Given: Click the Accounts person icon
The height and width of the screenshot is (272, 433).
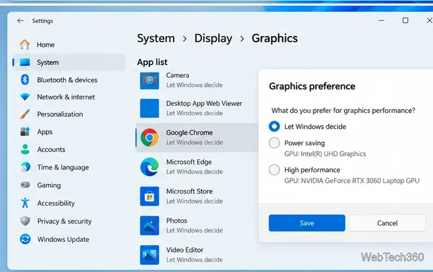Looking at the screenshot, I should tap(25, 149).
